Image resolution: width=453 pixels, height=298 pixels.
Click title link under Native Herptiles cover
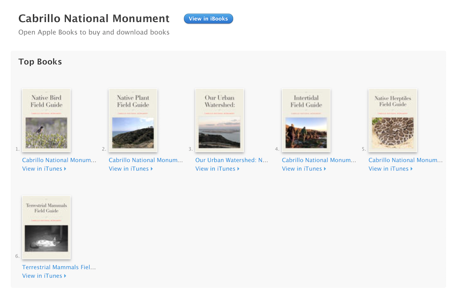click(x=405, y=160)
